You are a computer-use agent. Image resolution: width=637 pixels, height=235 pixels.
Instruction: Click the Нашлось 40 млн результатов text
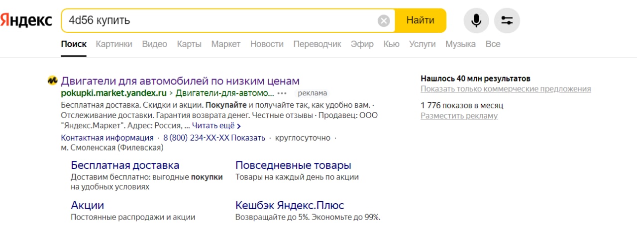point(475,78)
